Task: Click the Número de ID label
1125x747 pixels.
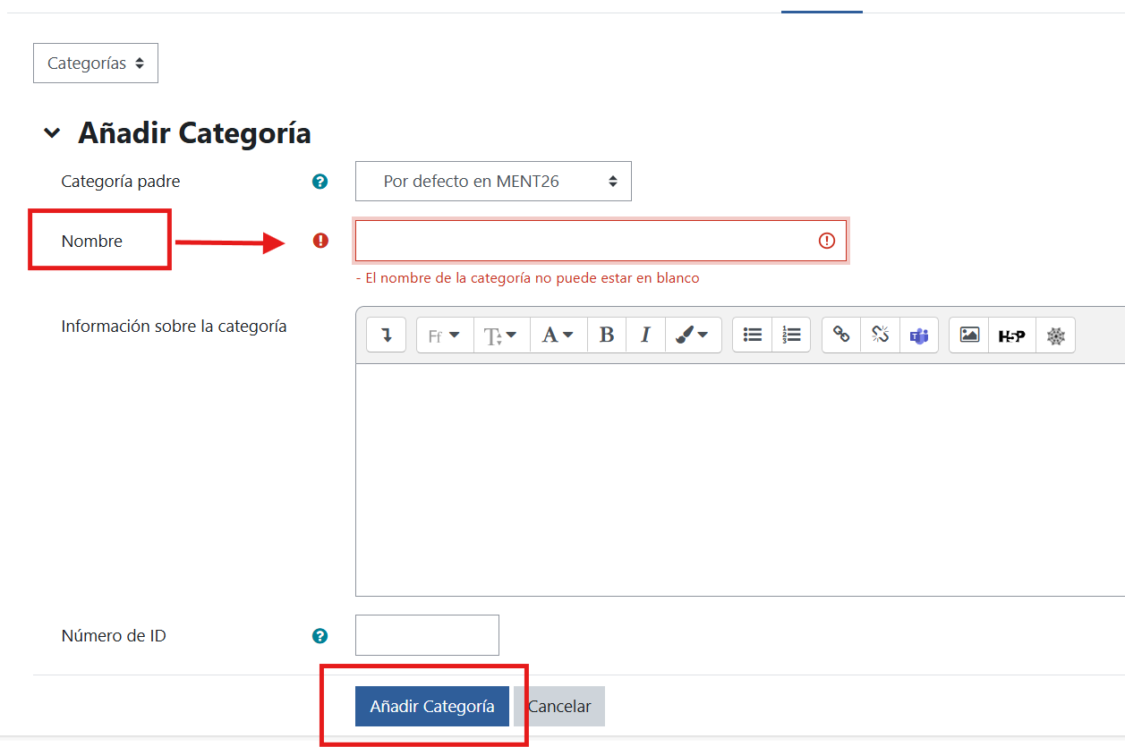Action: click(114, 636)
